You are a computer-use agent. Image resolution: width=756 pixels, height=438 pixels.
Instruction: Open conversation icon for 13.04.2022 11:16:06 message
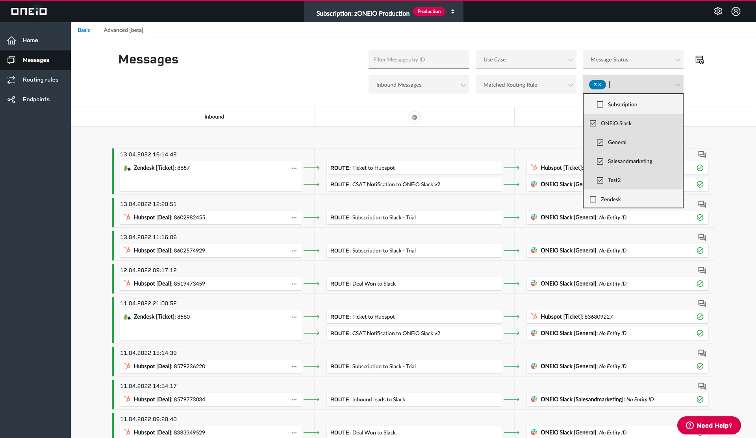702,237
